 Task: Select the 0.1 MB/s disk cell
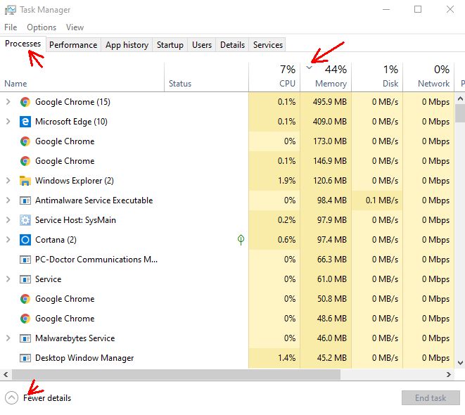coord(377,200)
